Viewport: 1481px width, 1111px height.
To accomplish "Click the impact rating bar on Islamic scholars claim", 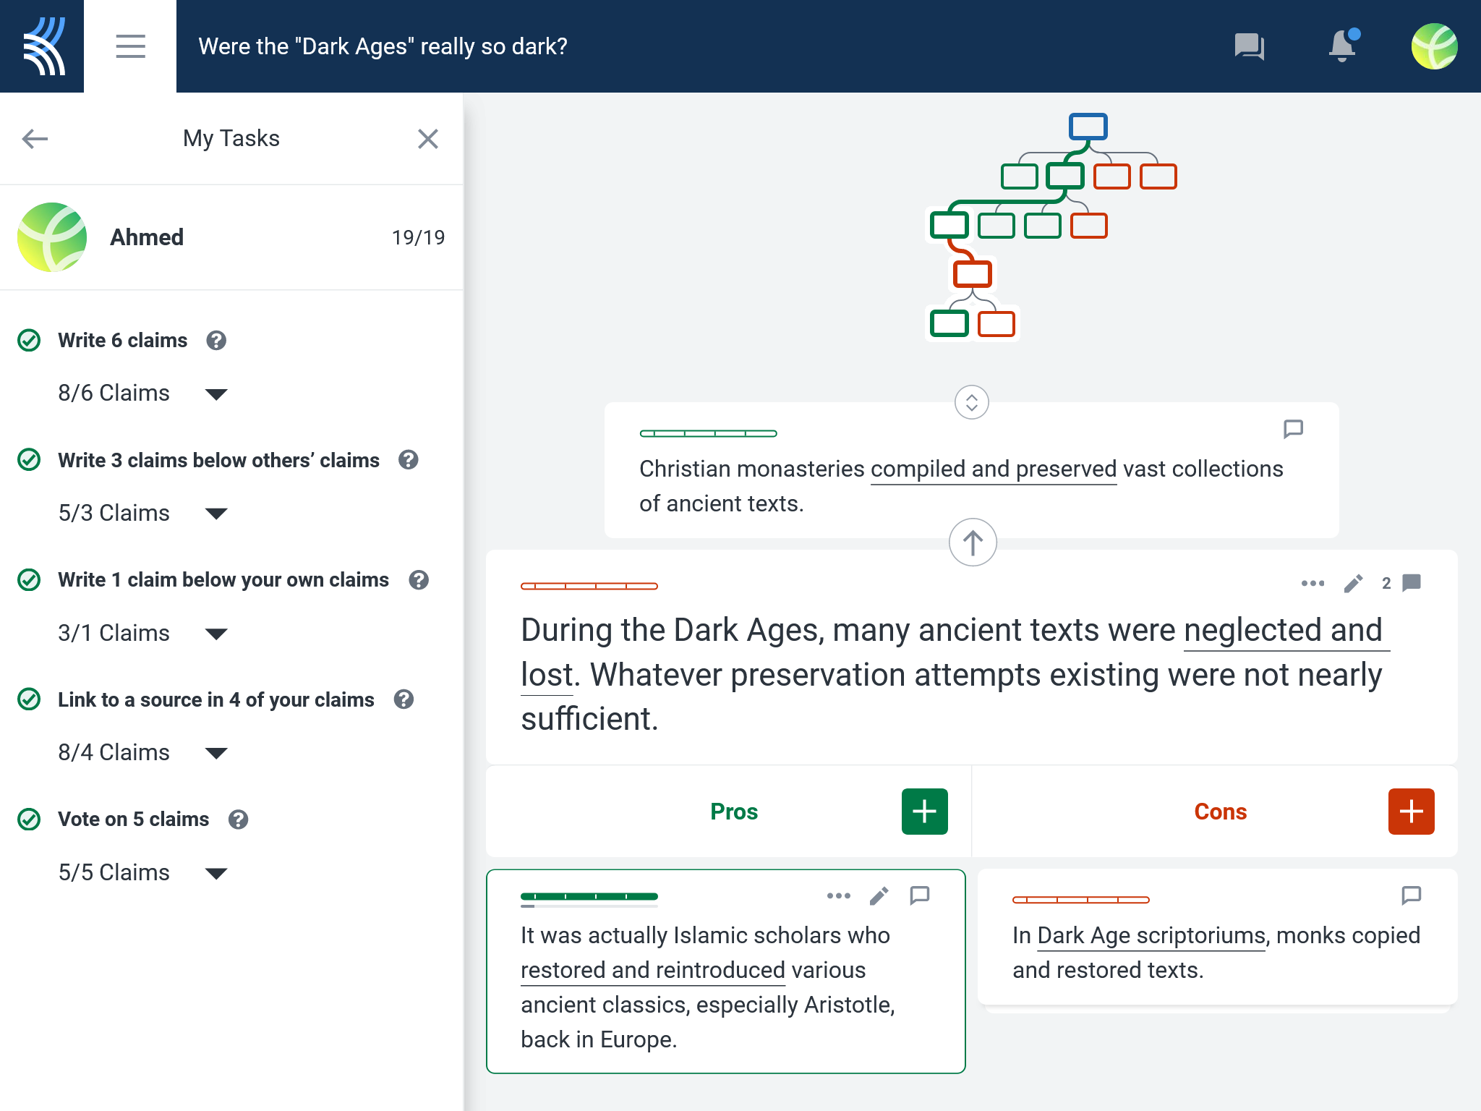I will coord(589,897).
